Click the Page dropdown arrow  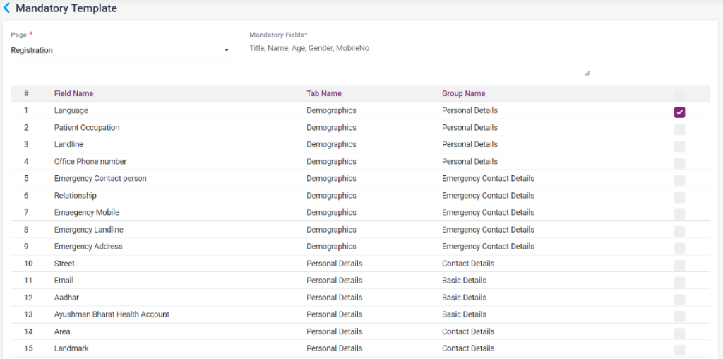pyautogui.click(x=227, y=50)
